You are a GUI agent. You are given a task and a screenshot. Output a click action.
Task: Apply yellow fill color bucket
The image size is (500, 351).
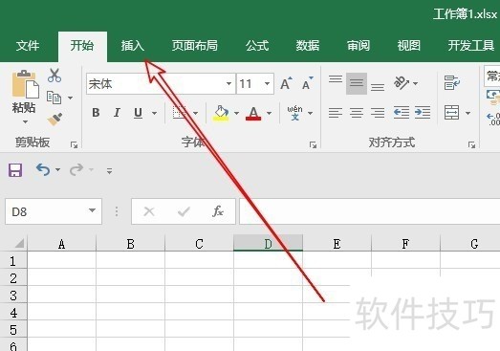[x=221, y=113]
